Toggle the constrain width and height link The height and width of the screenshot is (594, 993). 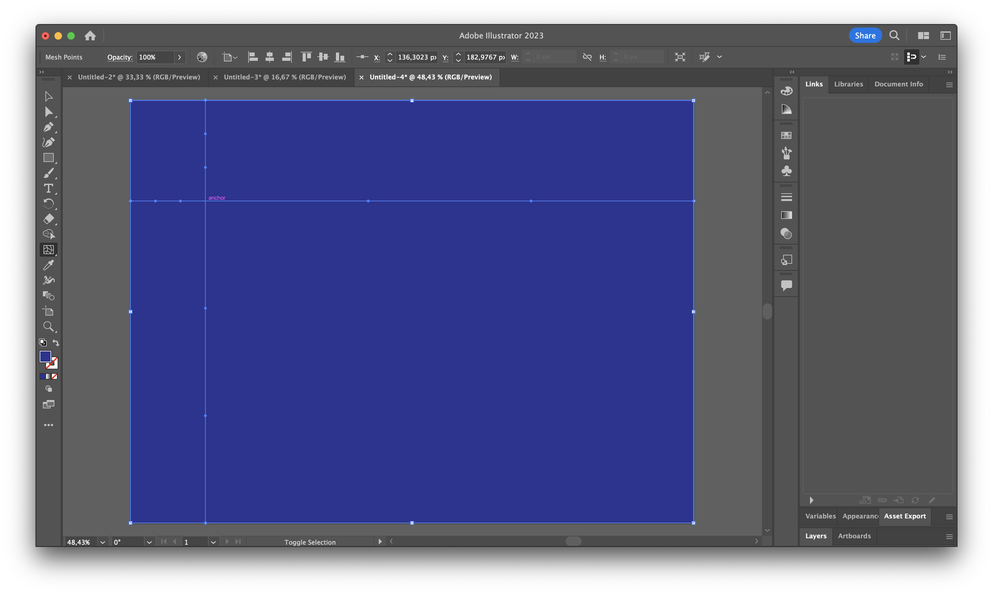coord(587,56)
